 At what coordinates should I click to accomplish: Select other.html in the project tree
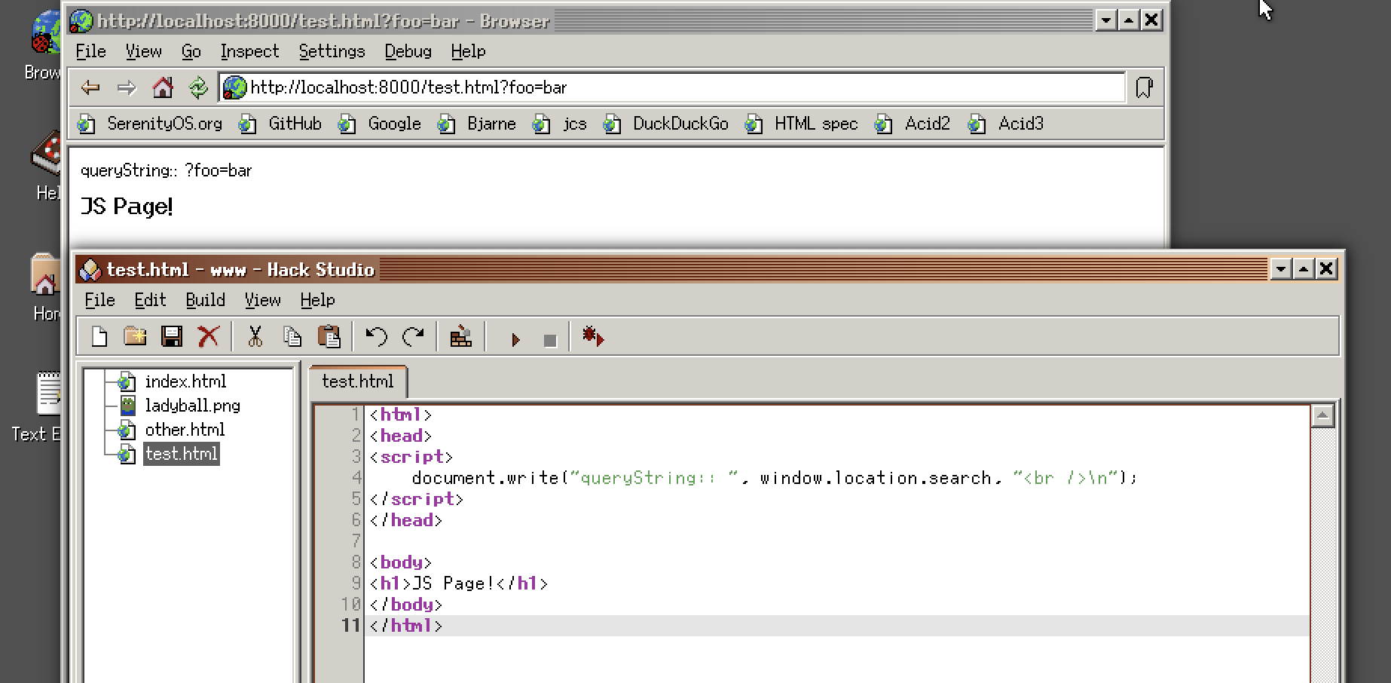point(185,430)
